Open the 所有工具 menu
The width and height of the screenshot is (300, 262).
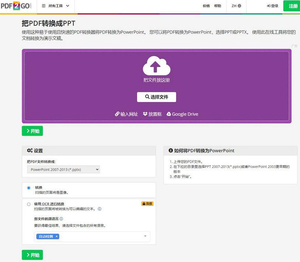point(55,6)
